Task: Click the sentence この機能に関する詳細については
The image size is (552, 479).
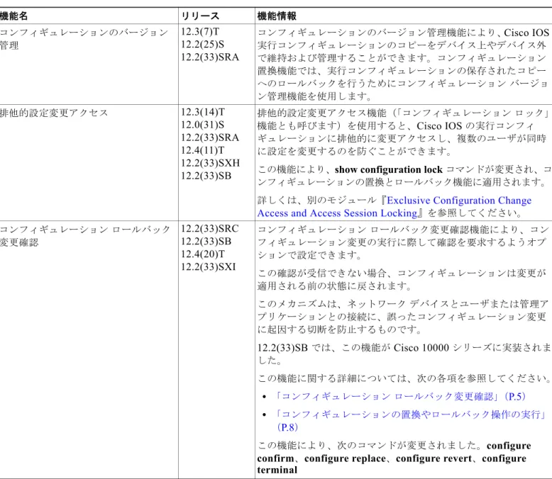Action: pos(404,378)
